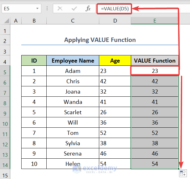Click the 'VALUE Function' header cell
The image size is (190, 179).
pos(155,61)
